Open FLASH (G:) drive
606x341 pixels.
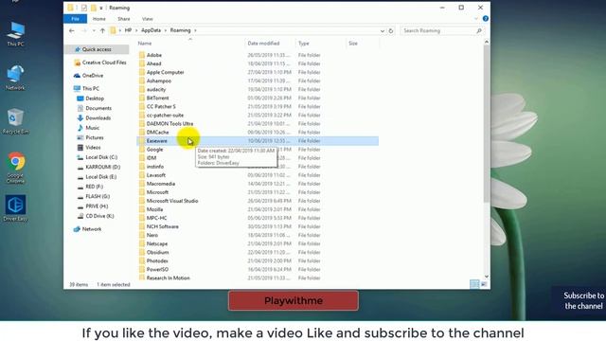(94, 196)
